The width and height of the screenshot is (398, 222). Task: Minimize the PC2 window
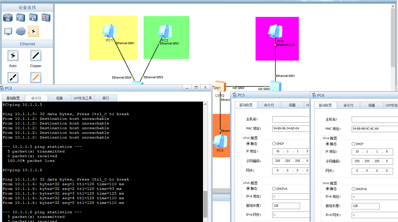(x=187, y=88)
